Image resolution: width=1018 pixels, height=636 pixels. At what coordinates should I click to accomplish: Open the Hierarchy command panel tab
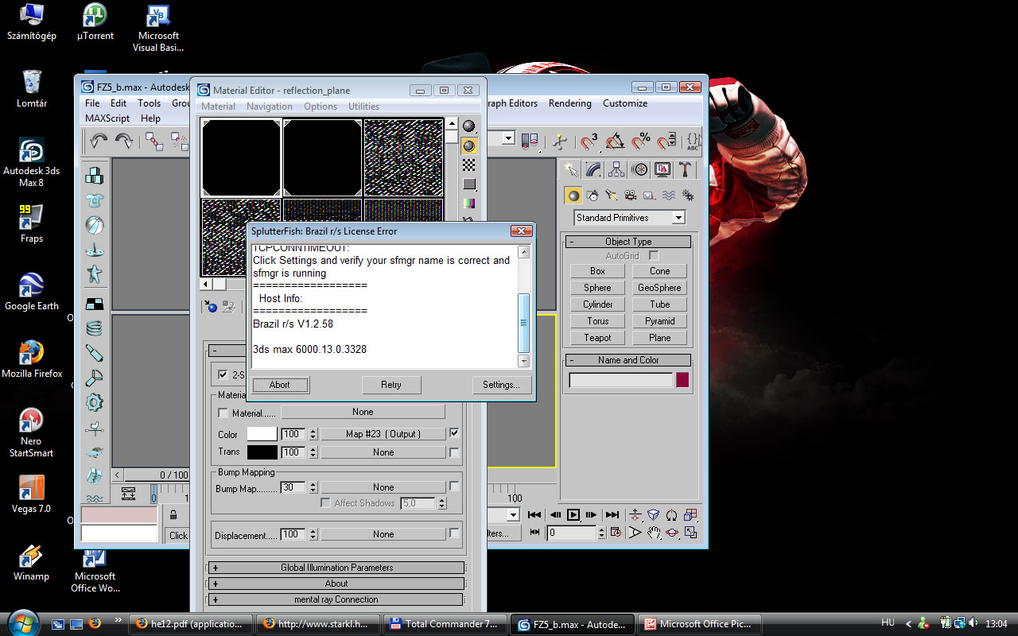pos(616,169)
